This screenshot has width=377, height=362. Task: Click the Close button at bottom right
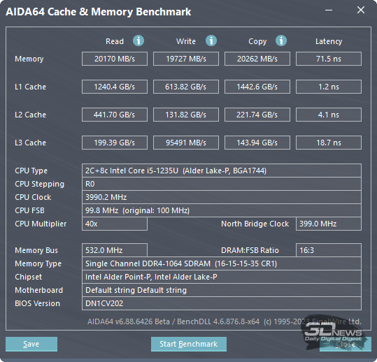pyautogui.click(x=346, y=344)
